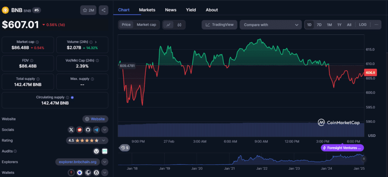The image size is (388, 177).
Task: Click the $2.07B Volume value
Action: (74, 48)
